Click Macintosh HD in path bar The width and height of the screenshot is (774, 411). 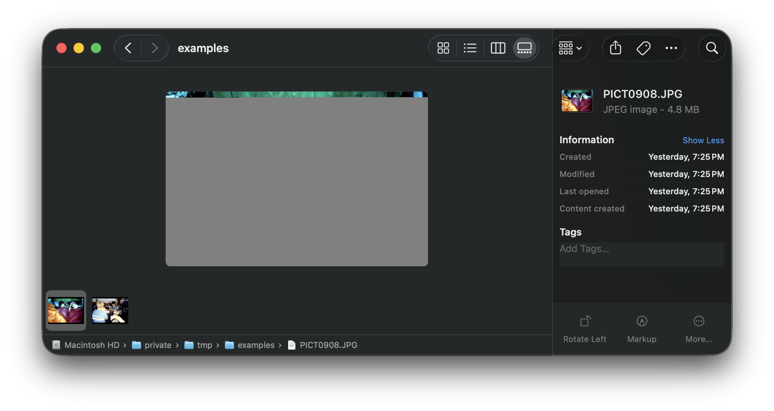click(86, 345)
